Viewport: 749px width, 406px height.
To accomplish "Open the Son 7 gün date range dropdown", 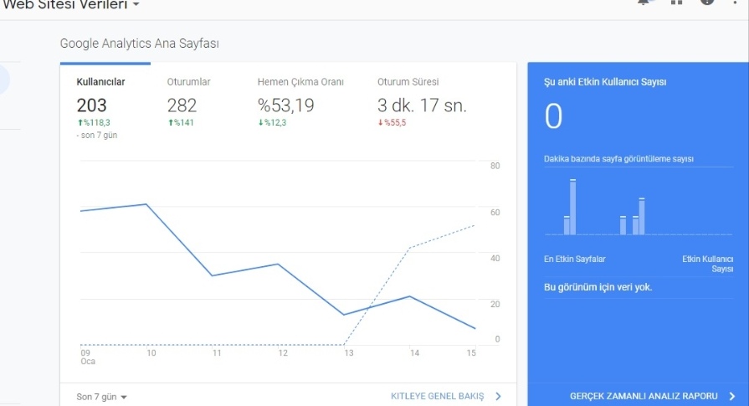I will point(102,397).
